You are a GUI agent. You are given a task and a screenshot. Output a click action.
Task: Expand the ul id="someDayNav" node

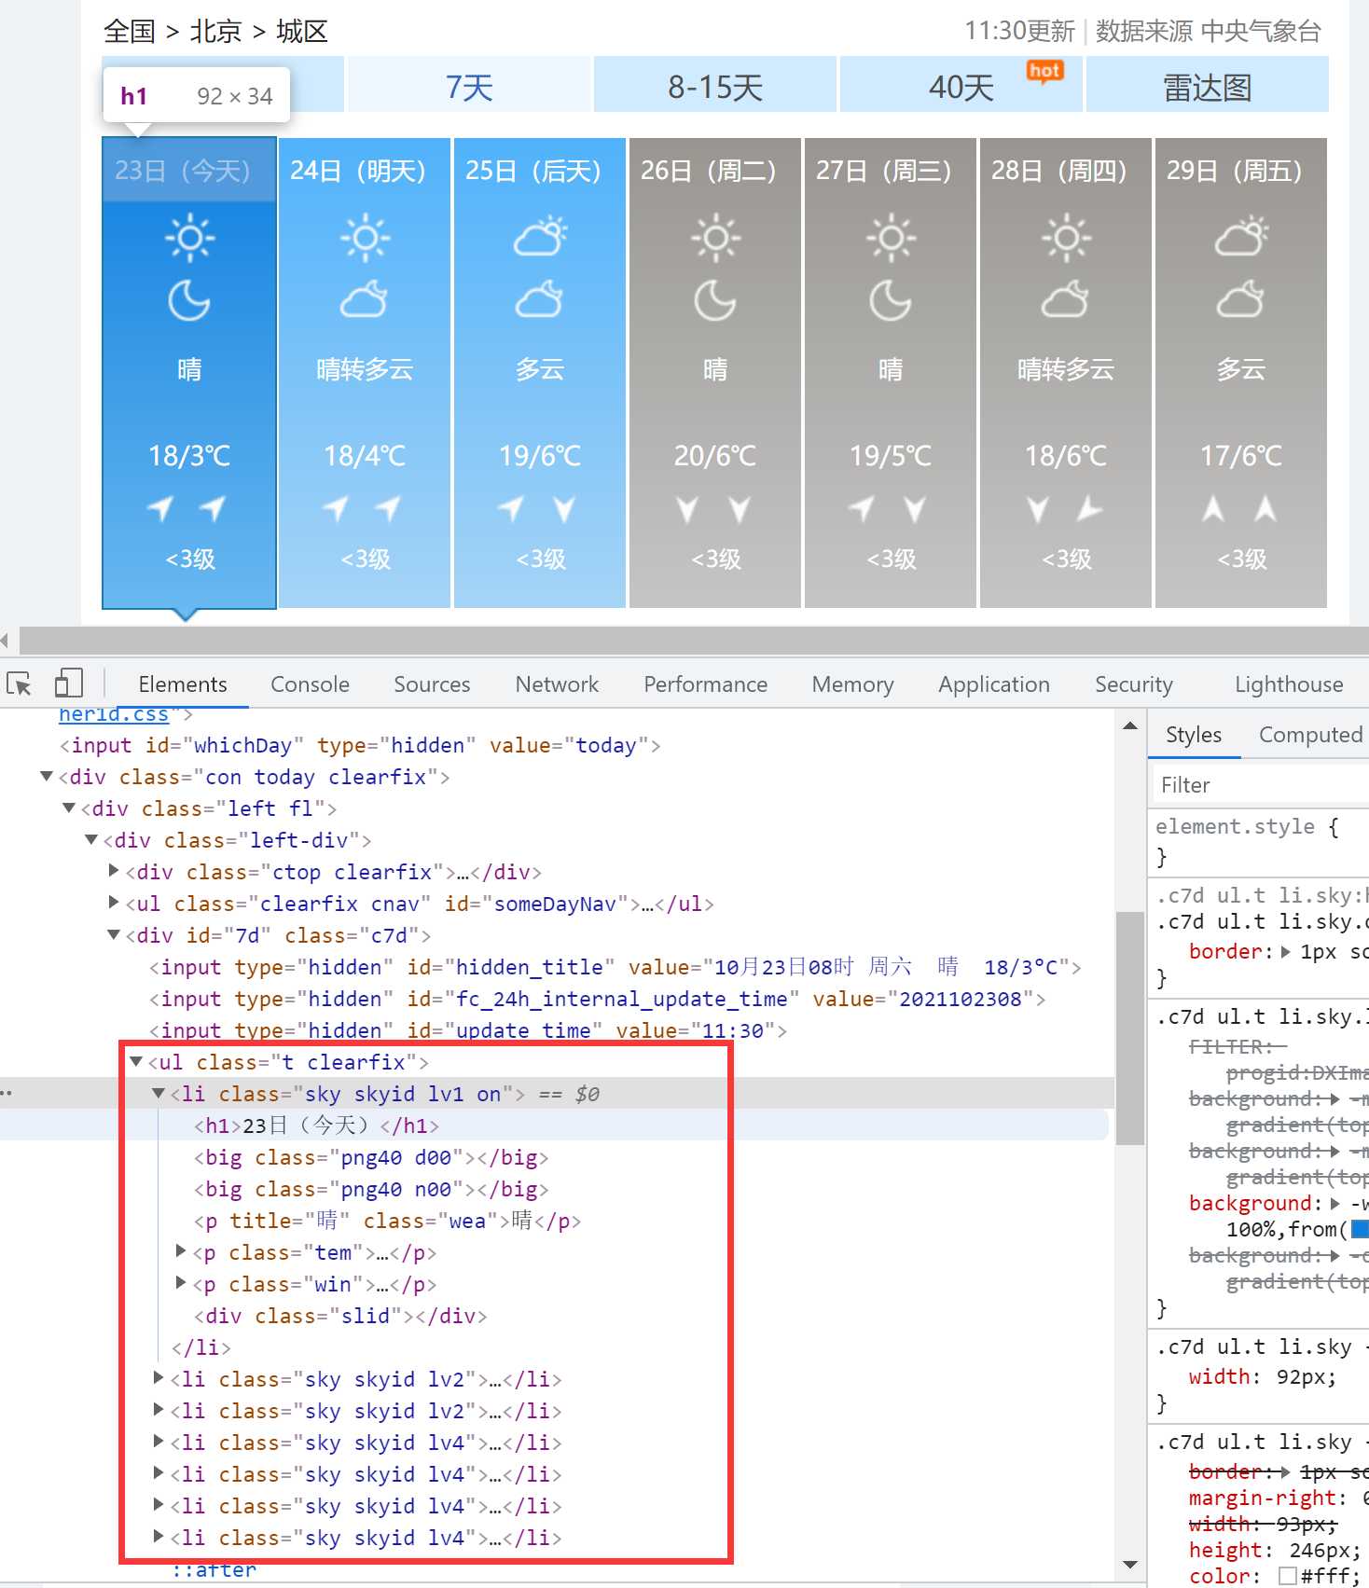click(114, 903)
